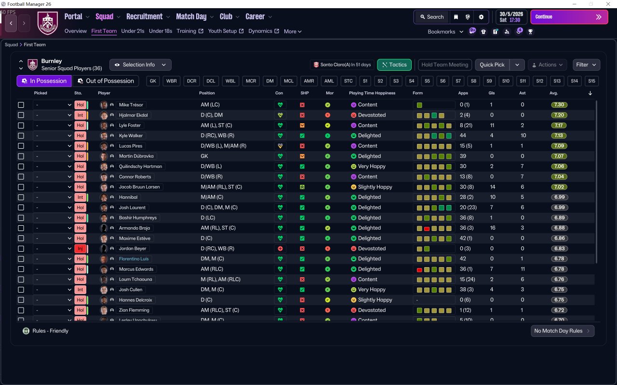
Task: Open Picked dropdown for Mike Trésor
Action: click(x=53, y=105)
